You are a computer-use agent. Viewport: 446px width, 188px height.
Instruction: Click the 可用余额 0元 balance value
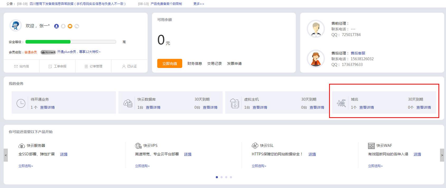(x=164, y=40)
